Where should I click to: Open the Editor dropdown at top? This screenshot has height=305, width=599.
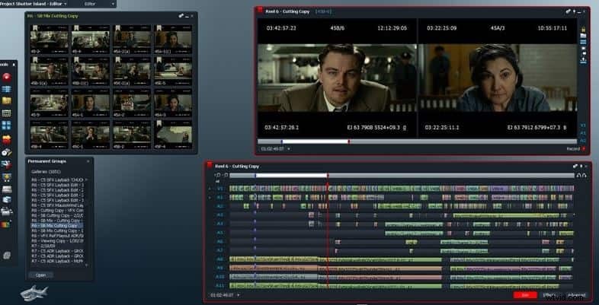click(x=99, y=4)
